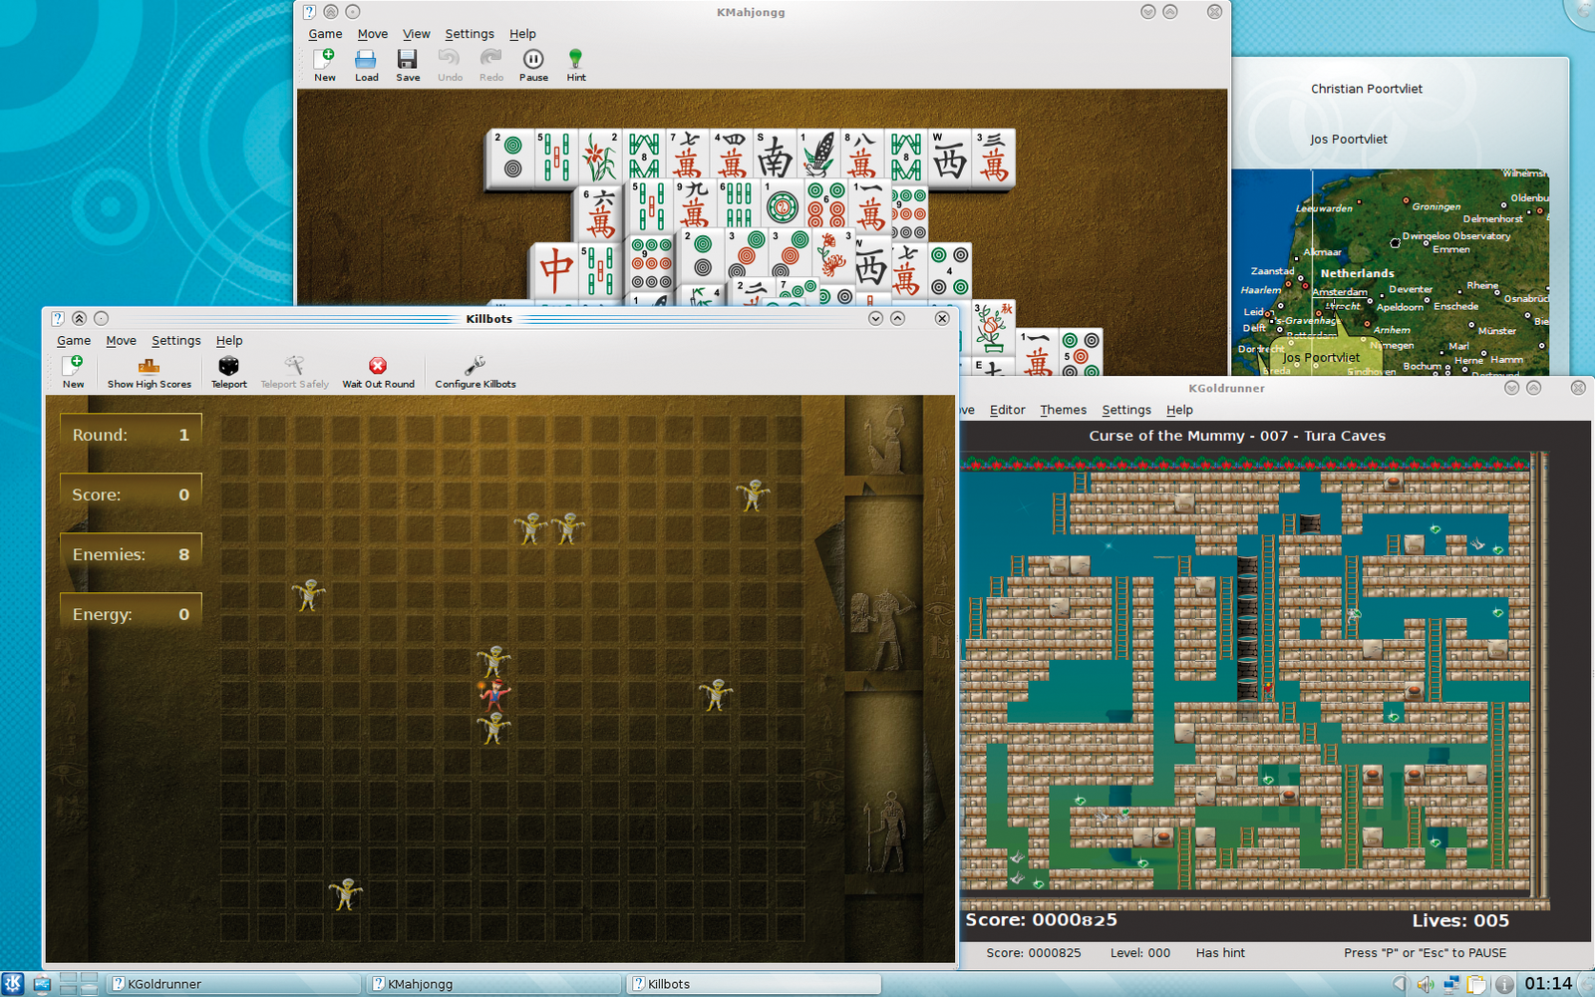
Task: Select Christian Poortvliet in the map widget
Action: (x=1366, y=89)
